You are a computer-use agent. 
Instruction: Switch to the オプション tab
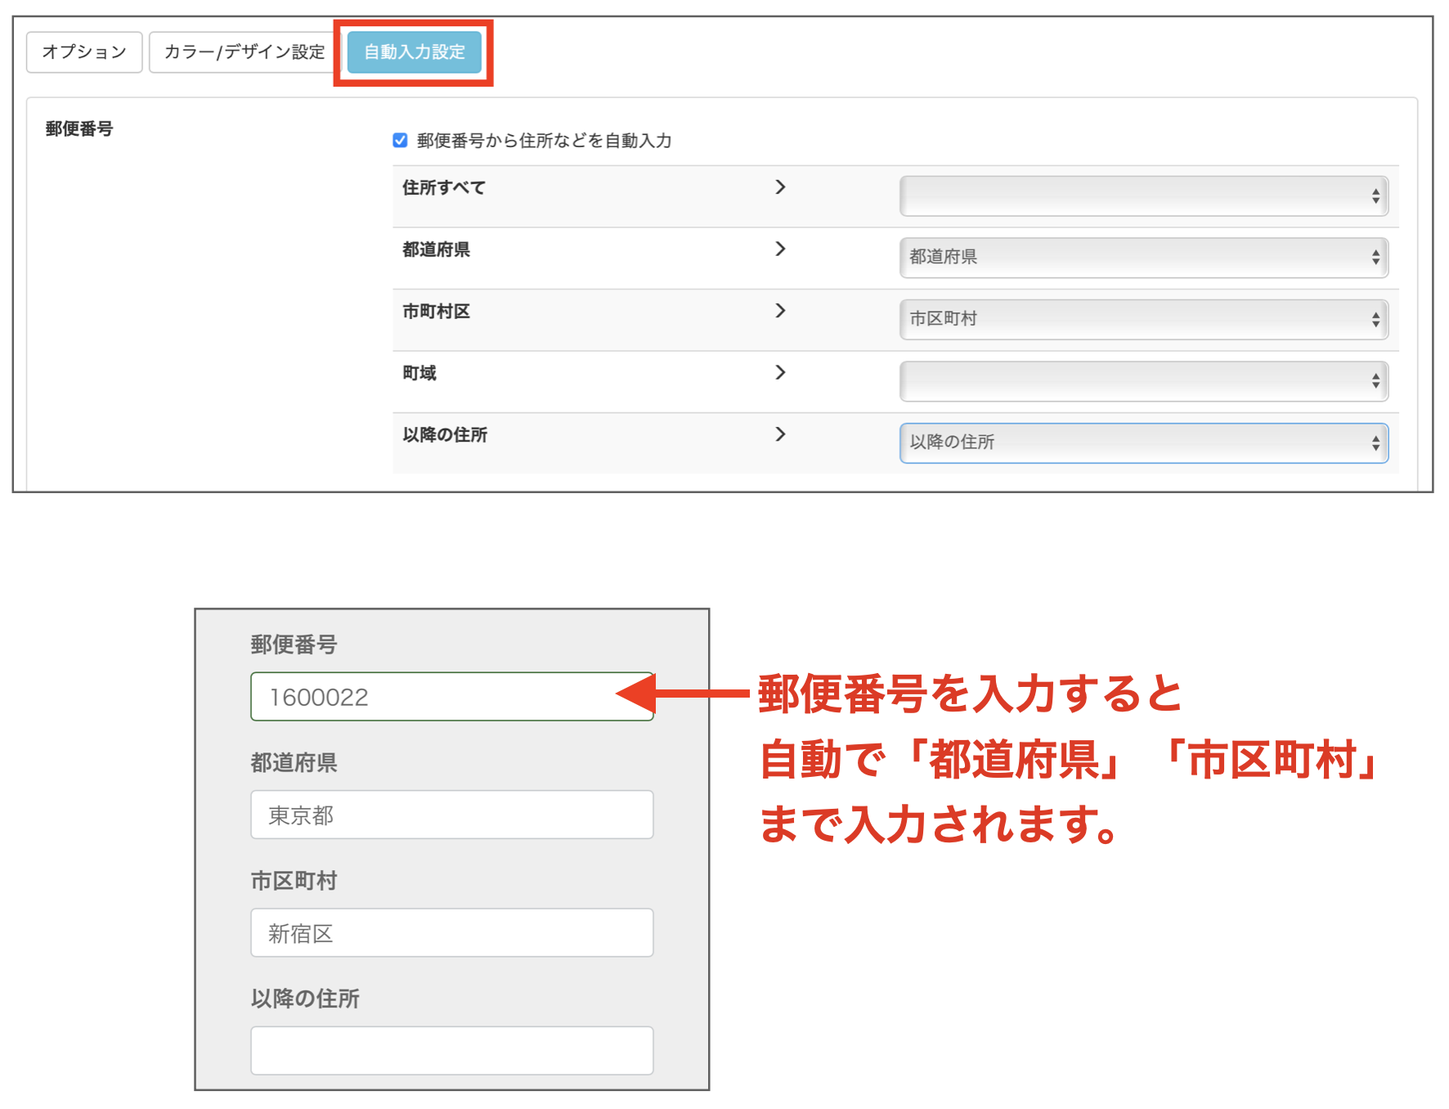click(83, 51)
